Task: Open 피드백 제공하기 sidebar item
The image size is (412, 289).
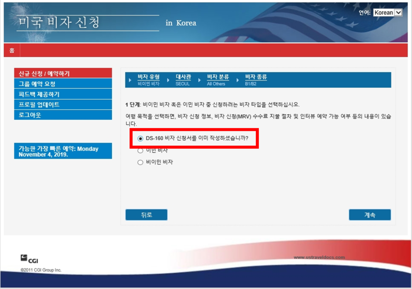Action: click(63, 94)
